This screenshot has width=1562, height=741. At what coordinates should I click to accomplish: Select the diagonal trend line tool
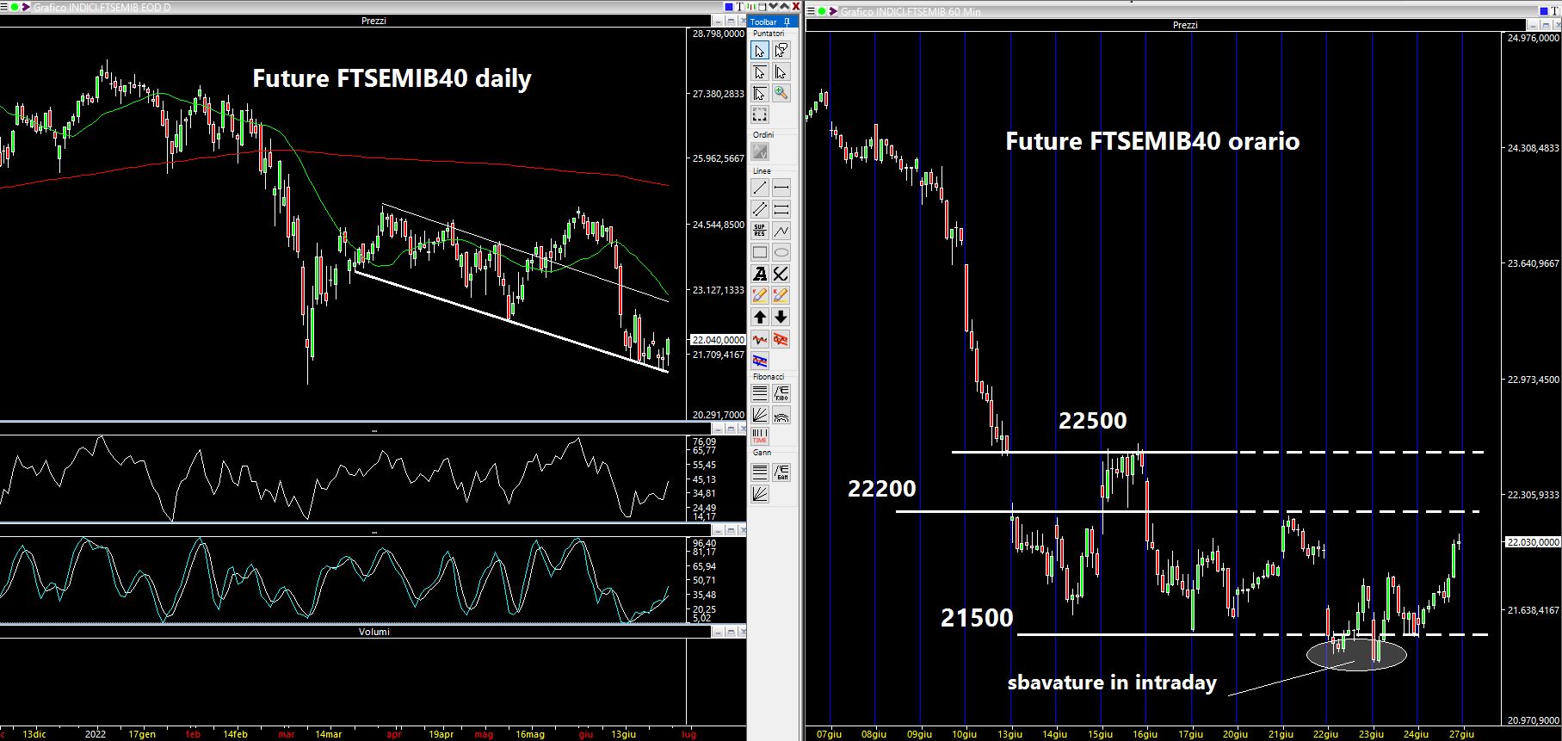click(760, 188)
